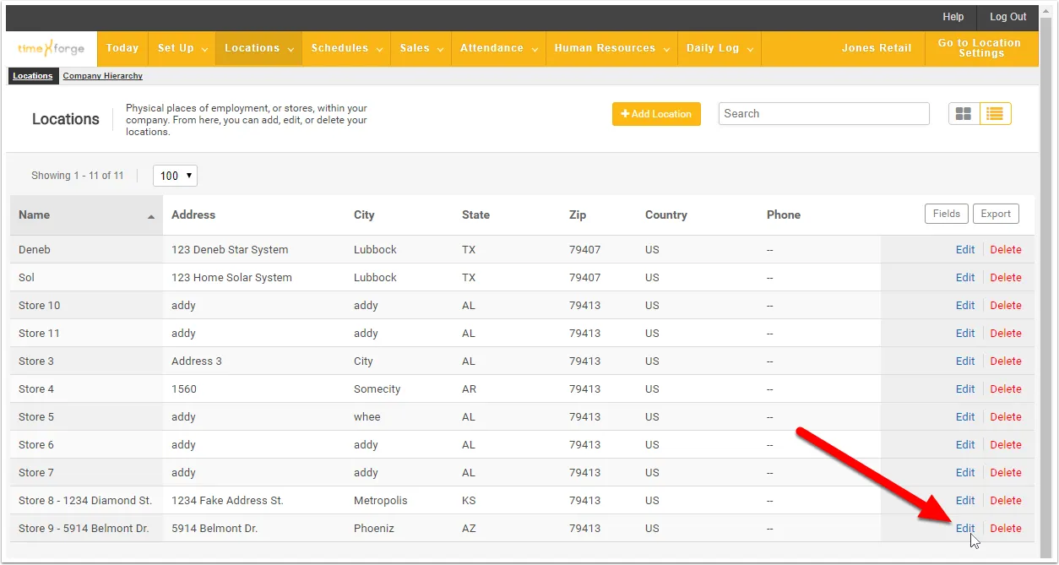Screen dimensions: 1059x565
Task: Click Log Out
Action: pyautogui.click(x=1008, y=17)
